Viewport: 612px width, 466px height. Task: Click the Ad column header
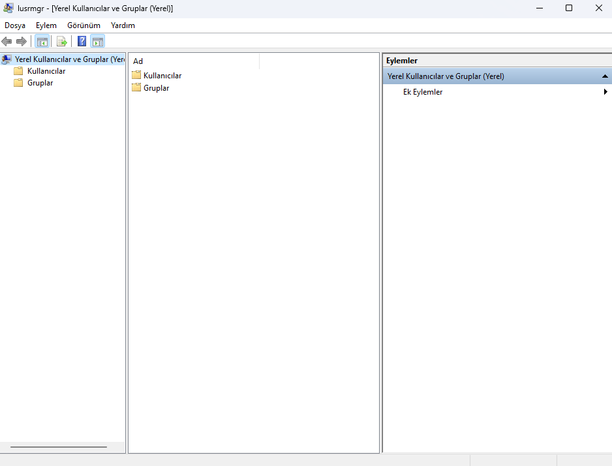coord(194,61)
